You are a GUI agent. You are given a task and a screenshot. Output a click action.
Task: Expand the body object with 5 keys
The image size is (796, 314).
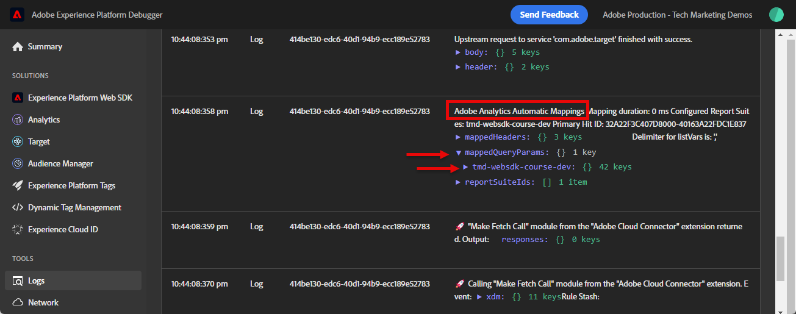click(458, 52)
